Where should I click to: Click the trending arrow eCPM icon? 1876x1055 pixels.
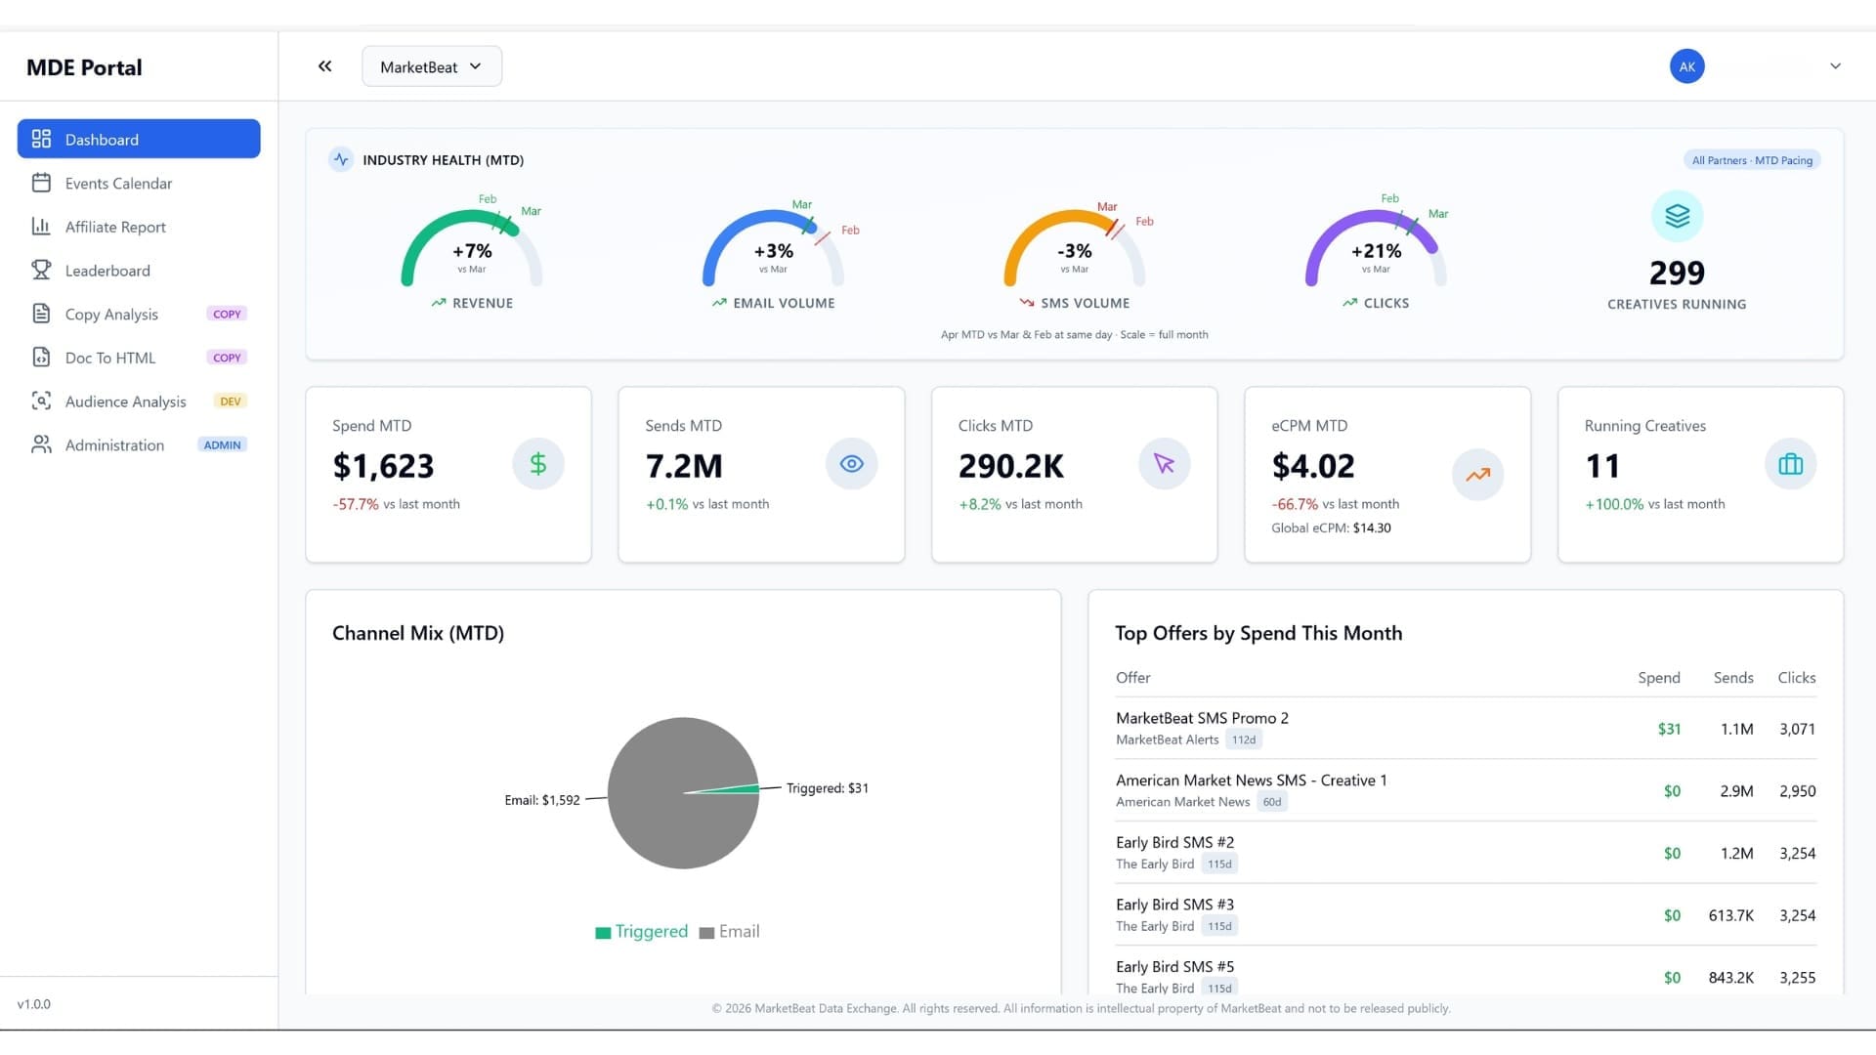click(1477, 475)
